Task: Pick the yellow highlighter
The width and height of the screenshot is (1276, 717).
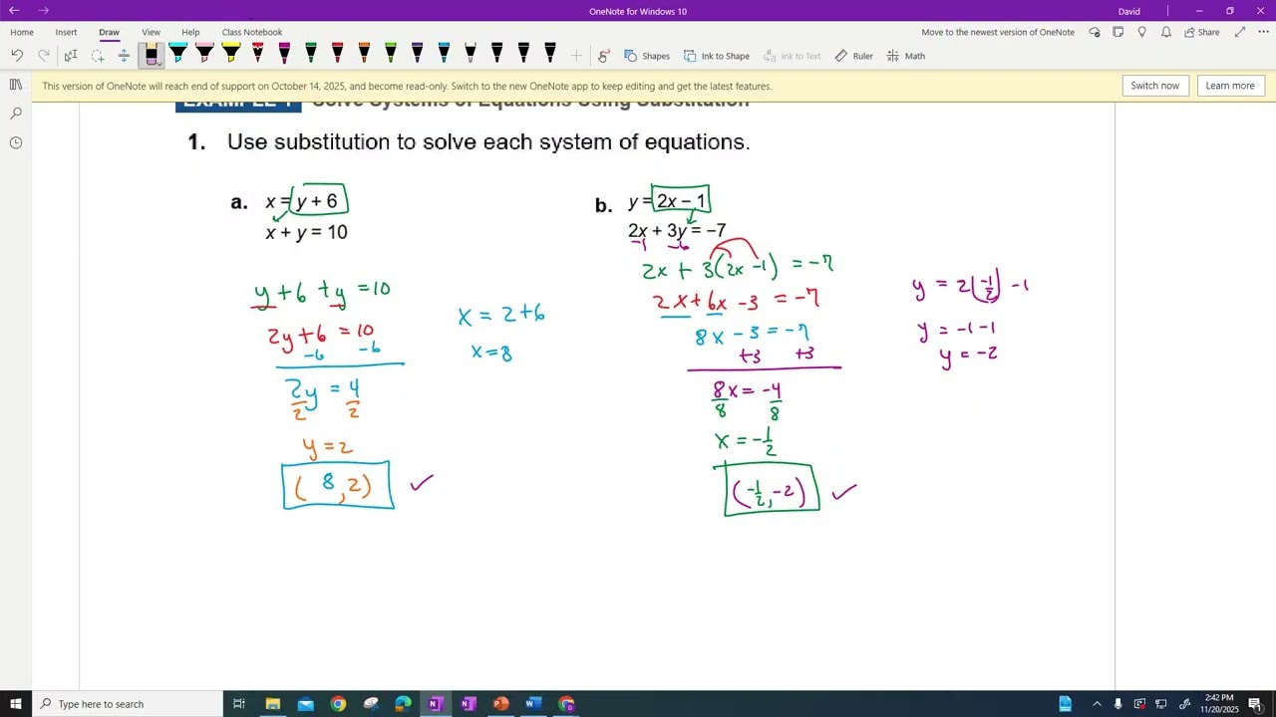Action: [231, 53]
